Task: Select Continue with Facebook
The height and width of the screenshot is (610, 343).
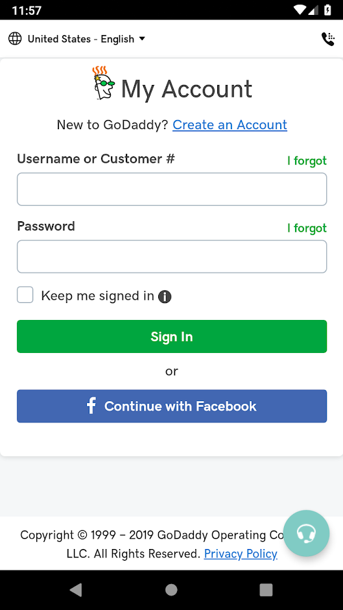Action: [x=171, y=406]
